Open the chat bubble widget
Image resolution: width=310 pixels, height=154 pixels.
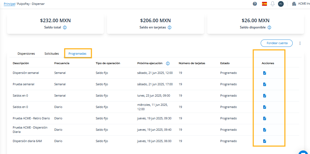click(304, 152)
